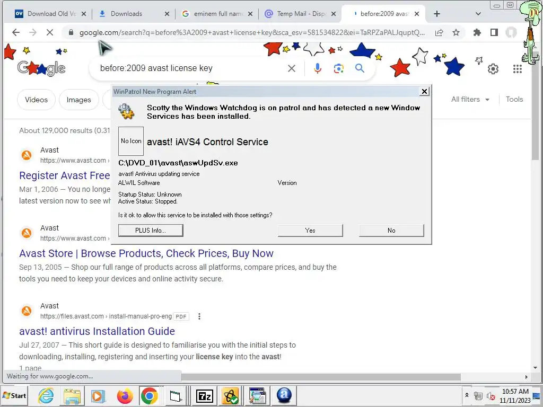
Task: Open Register Avast Free result link
Action: 64,175
